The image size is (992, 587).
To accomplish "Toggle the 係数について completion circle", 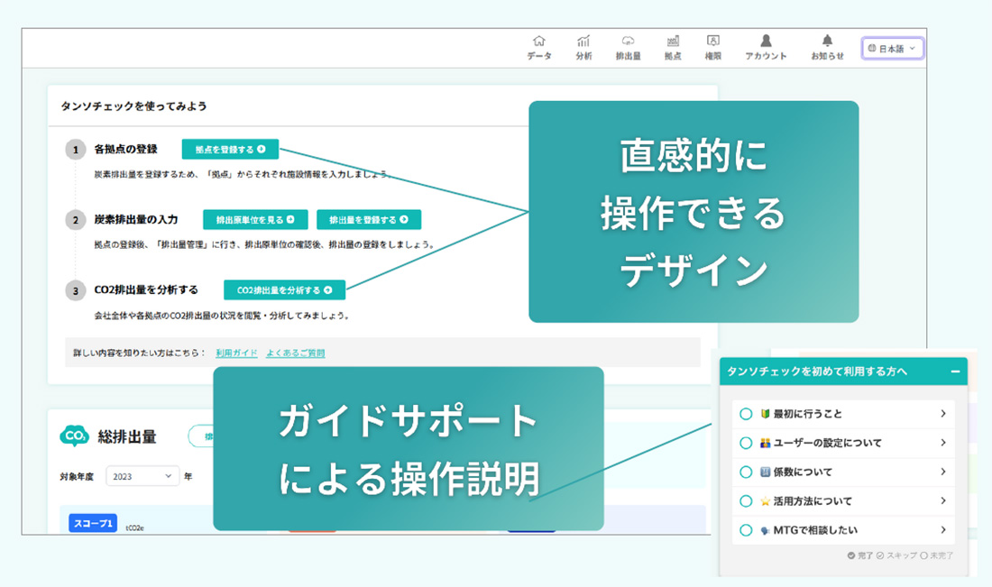I will (746, 472).
